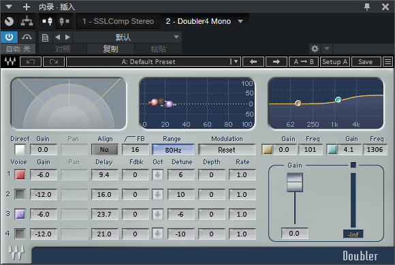This screenshot has width=395, height=265.
Task: Go to next preset arrow
Action: coord(67,37)
